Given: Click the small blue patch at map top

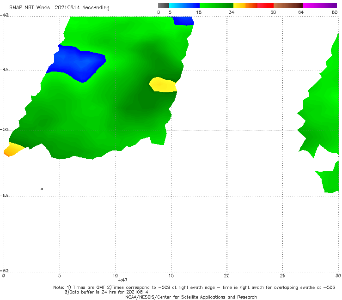Looking at the screenshot, I should coord(183,21).
